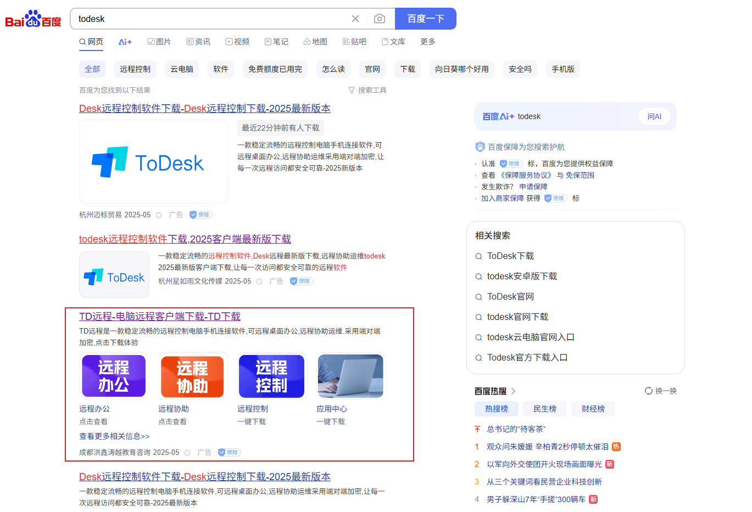Click the 百度一下 search button

click(x=426, y=19)
